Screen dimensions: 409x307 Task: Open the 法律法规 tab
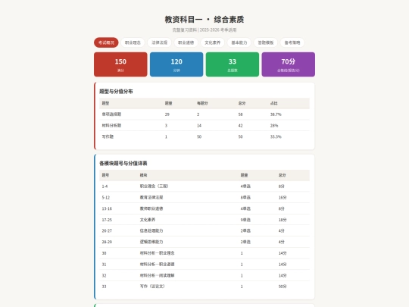click(x=159, y=42)
